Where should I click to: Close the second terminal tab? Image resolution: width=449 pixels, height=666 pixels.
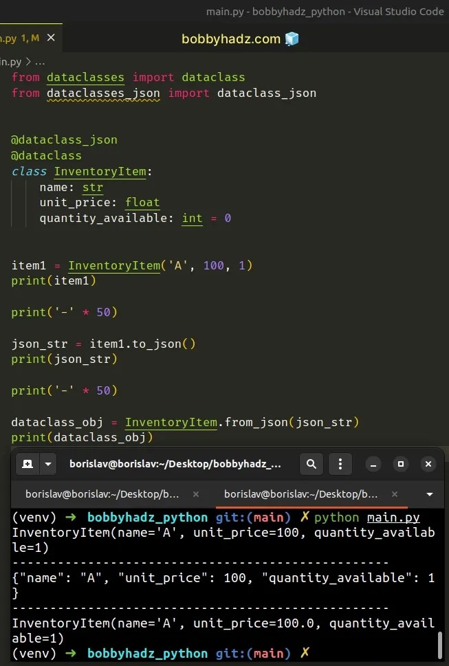(x=395, y=494)
